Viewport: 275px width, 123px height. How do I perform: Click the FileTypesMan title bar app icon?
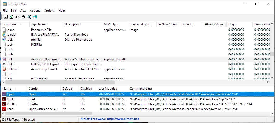point(5,4)
